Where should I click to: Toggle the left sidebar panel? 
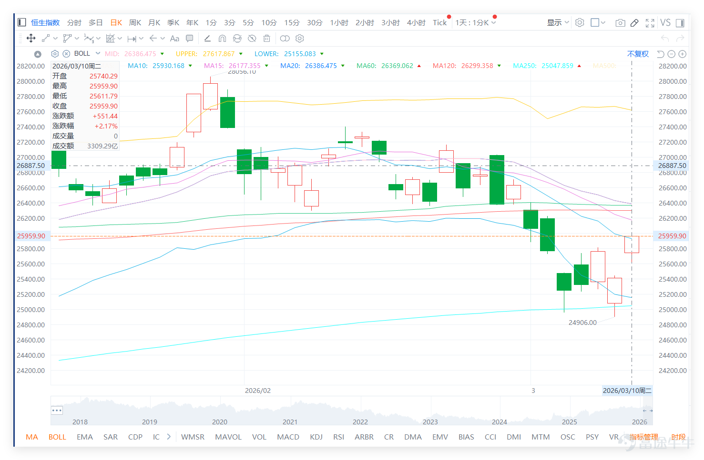coord(21,22)
